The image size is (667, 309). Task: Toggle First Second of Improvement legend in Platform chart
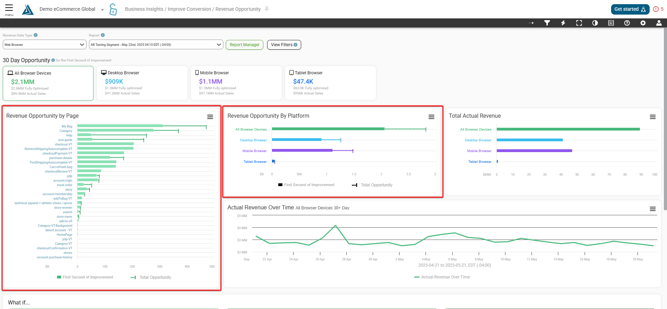pos(306,185)
